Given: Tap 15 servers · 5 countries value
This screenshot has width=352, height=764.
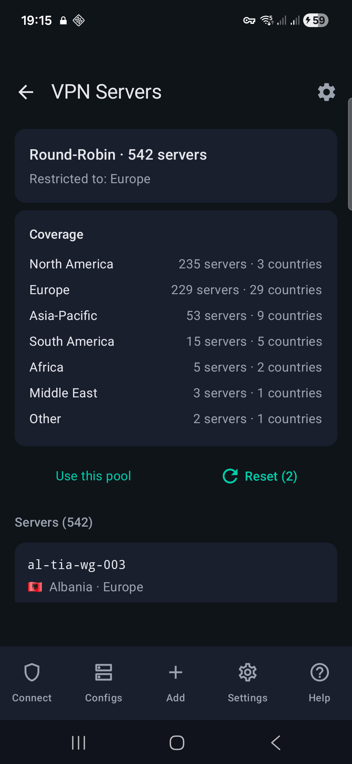Looking at the screenshot, I should click(254, 342).
